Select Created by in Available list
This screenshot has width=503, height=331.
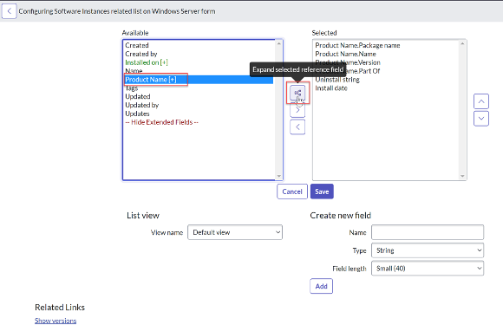199,54
